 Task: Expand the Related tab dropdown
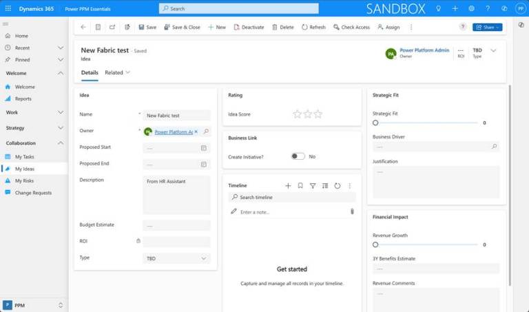[x=117, y=72]
